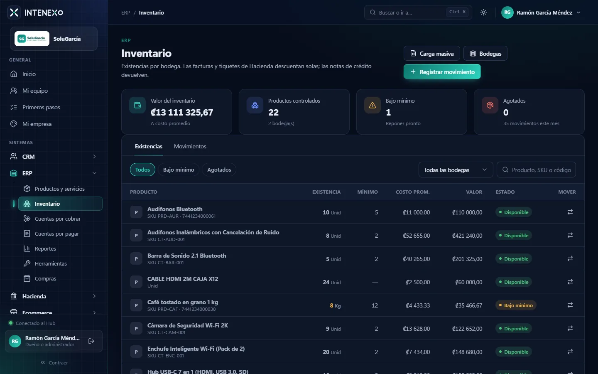598x374 pixels.
Task: Switch to the Existencias tab
Action: pos(149,146)
